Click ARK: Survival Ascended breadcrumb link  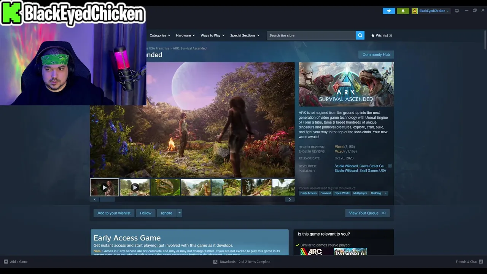[x=189, y=48]
